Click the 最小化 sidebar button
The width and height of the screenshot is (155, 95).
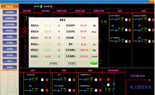pyautogui.click(x=10, y=61)
